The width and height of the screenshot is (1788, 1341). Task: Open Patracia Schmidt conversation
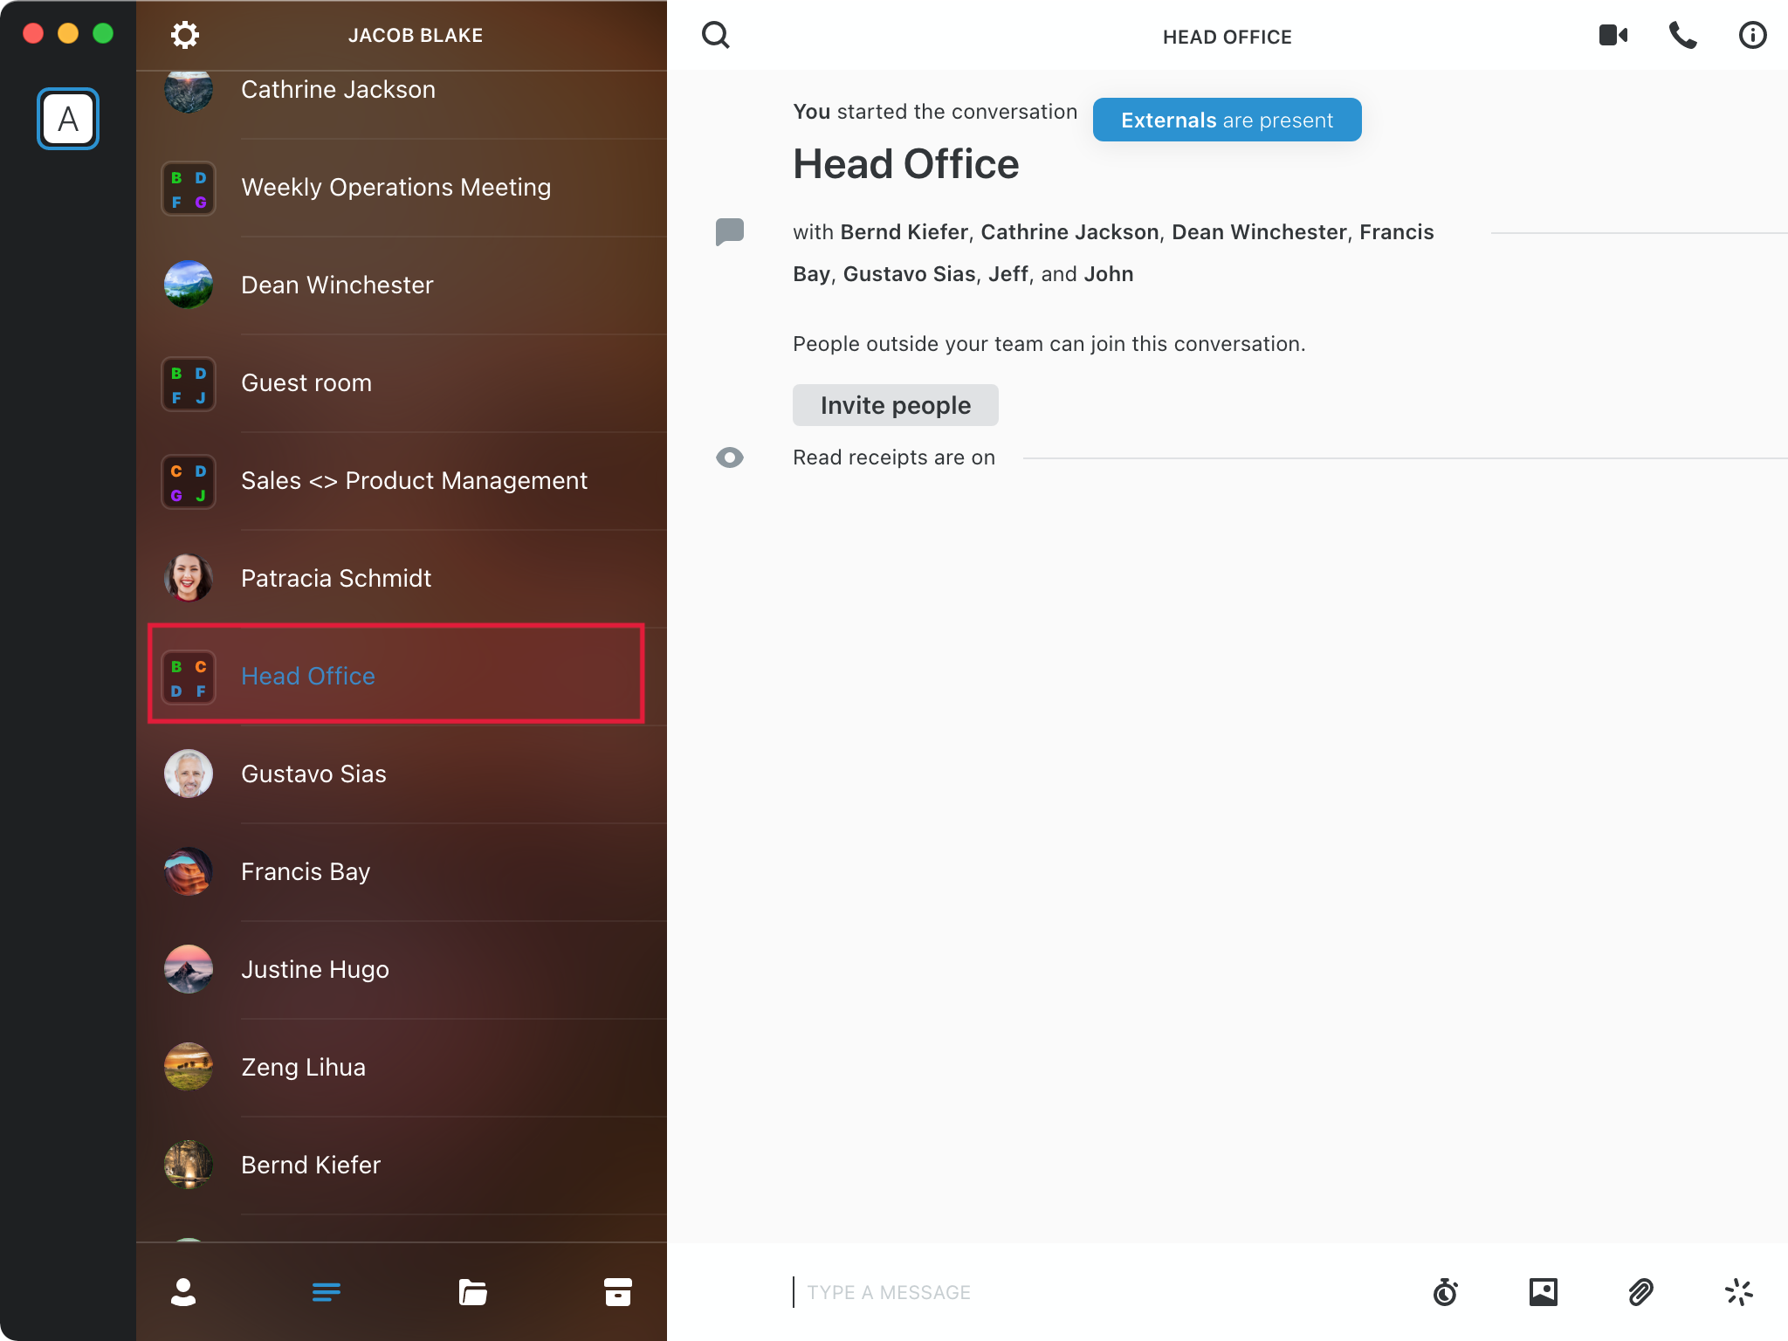pyautogui.click(x=402, y=579)
